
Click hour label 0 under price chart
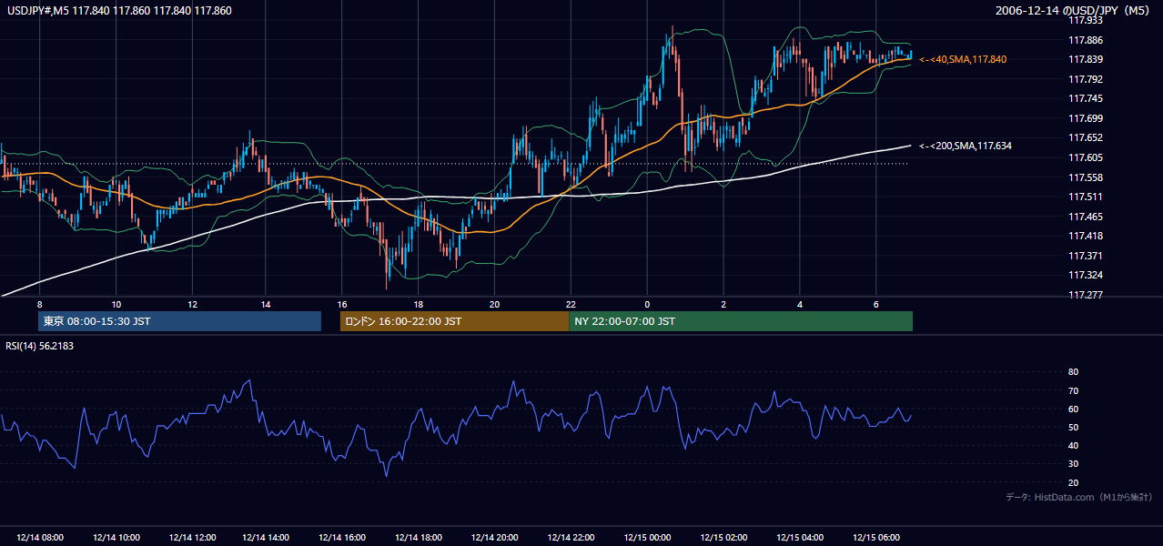(647, 304)
